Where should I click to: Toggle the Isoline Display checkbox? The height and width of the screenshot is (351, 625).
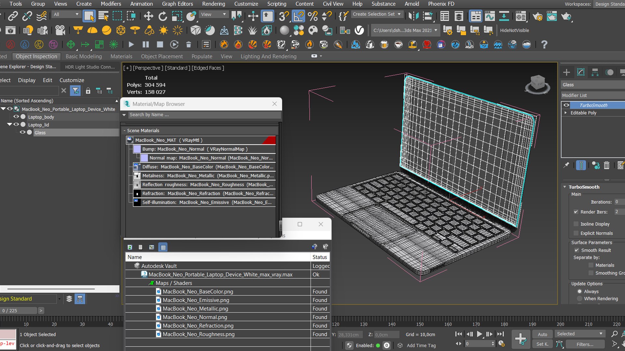tap(576, 224)
